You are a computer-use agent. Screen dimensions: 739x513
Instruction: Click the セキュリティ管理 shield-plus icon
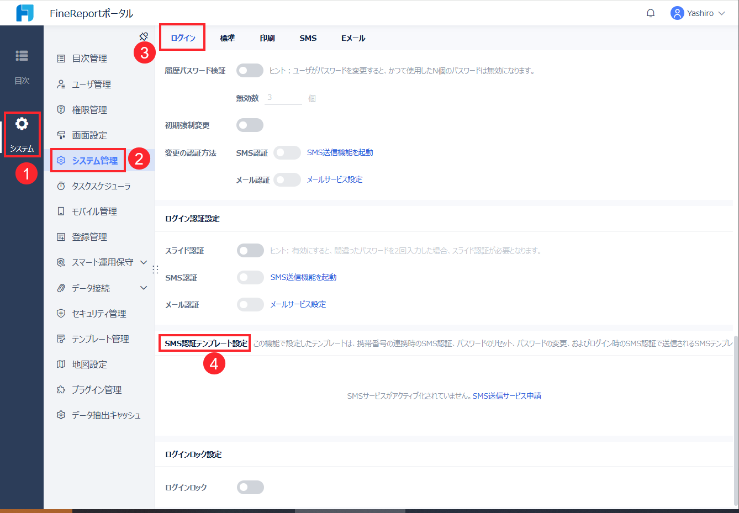[x=61, y=313]
